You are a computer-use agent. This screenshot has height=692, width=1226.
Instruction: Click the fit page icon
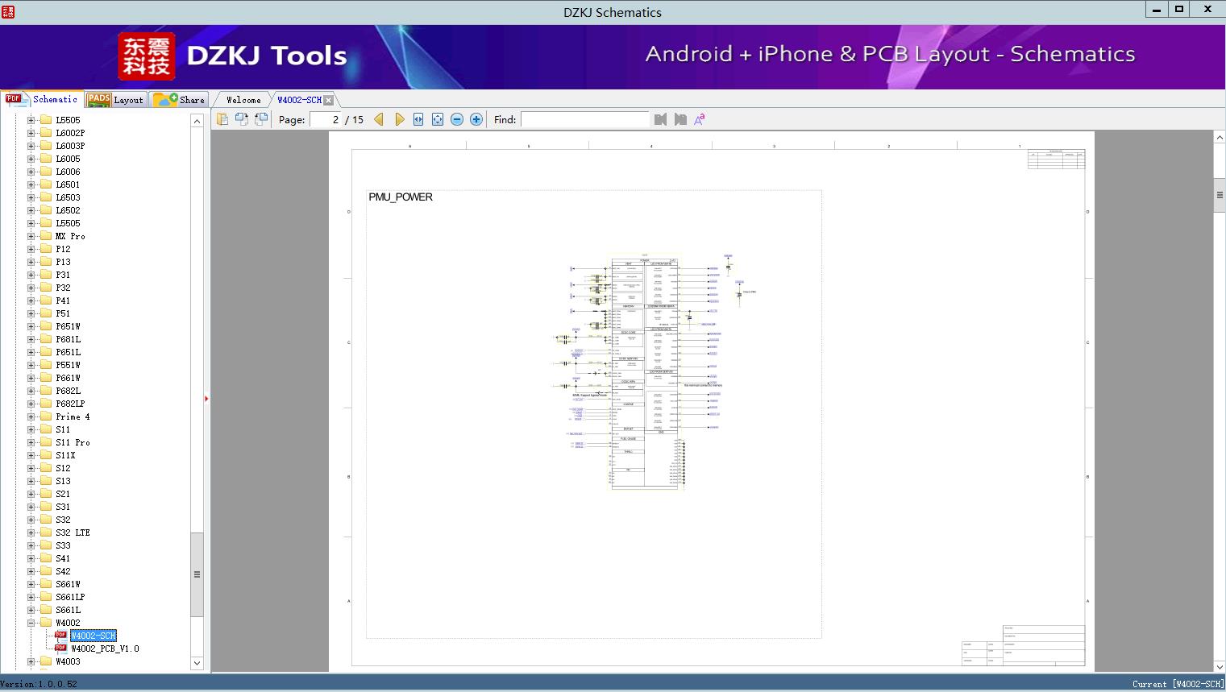(438, 119)
